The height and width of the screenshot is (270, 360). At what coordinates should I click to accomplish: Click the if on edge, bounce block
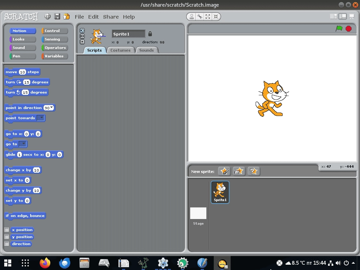click(25, 216)
